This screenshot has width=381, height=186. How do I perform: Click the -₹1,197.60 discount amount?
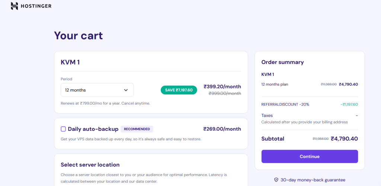click(349, 105)
